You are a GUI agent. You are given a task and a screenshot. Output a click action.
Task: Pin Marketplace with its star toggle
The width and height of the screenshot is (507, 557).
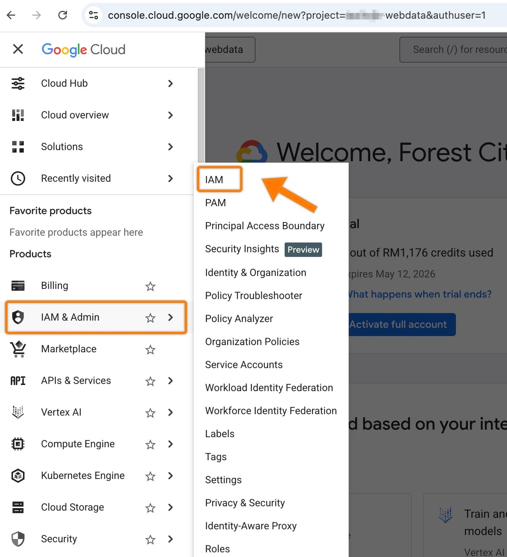tap(150, 349)
